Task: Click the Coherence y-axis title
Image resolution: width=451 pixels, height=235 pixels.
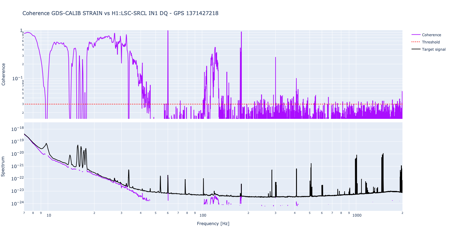Action: (4, 74)
